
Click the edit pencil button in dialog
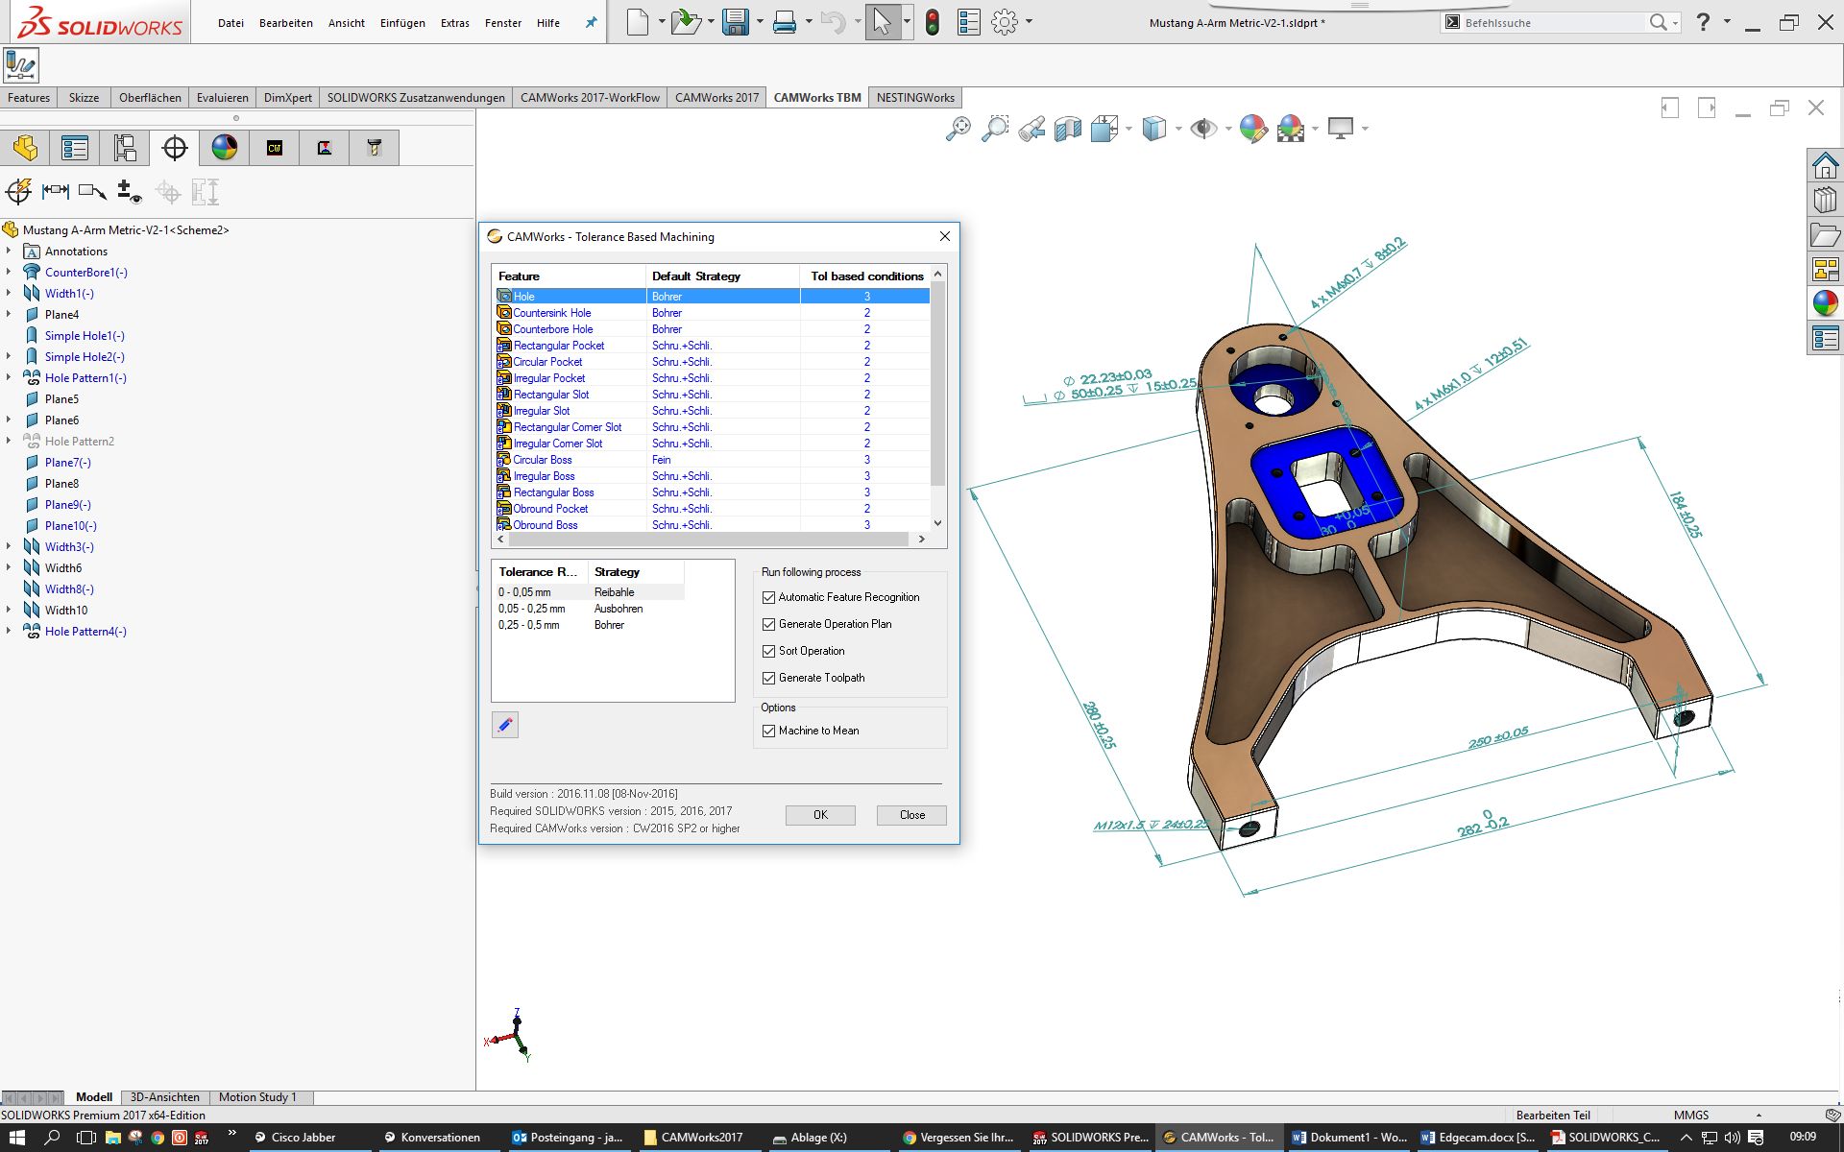click(x=505, y=725)
